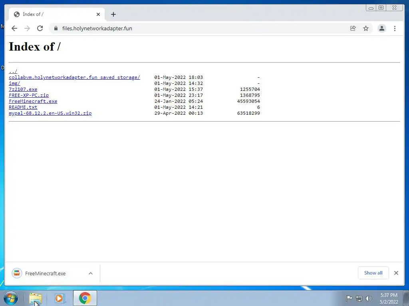Click Show all downloads
This screenshot has width=409, height=306.
click(373, 273)
